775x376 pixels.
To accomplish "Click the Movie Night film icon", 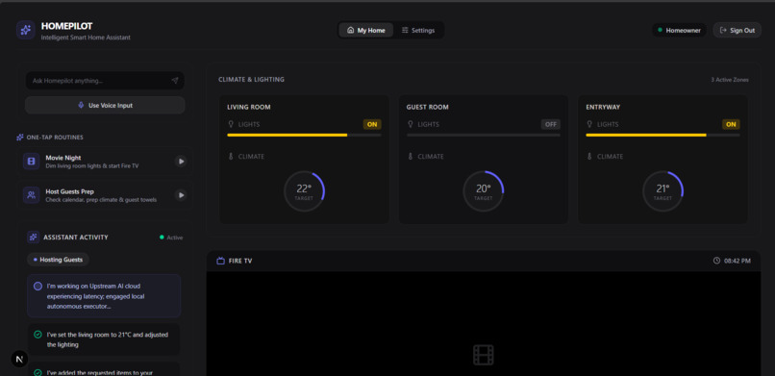I will click(31, 161).
